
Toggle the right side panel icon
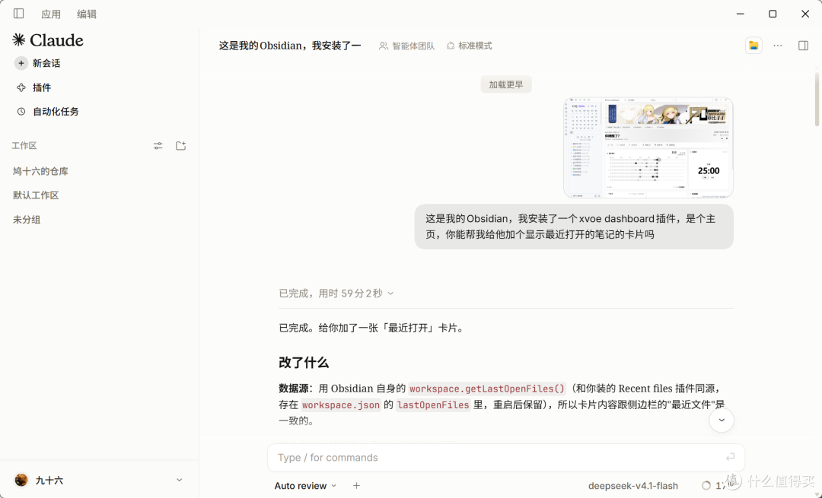(x=803, y=46)
